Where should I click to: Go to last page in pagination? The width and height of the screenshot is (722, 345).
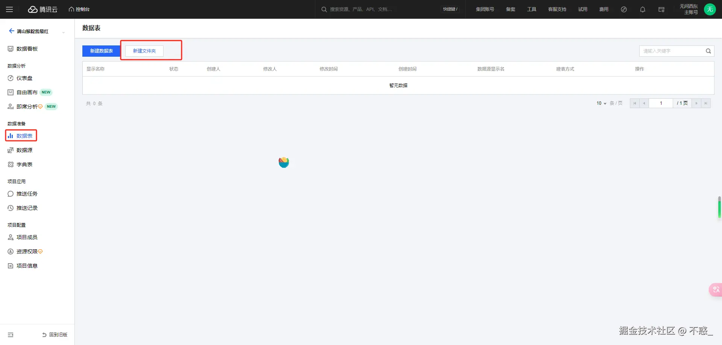coord(706,103)
